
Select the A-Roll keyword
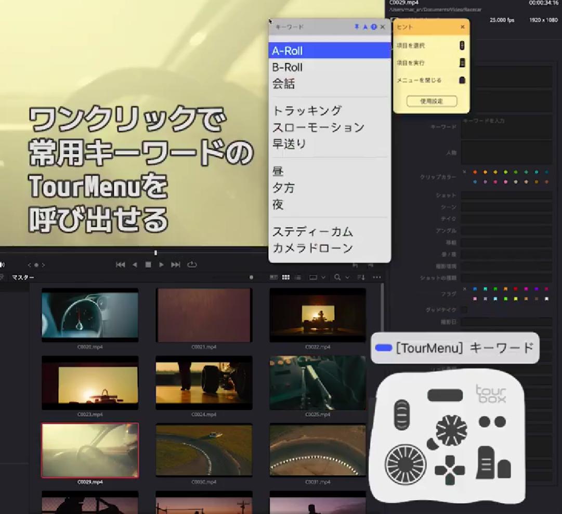tap(330, 50)
